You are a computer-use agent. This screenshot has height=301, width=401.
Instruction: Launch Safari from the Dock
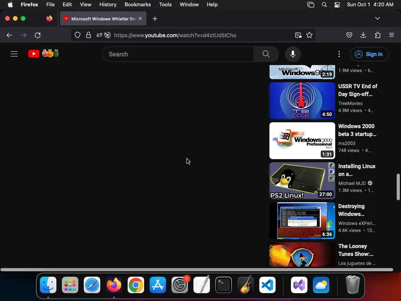tap(92, 285)
